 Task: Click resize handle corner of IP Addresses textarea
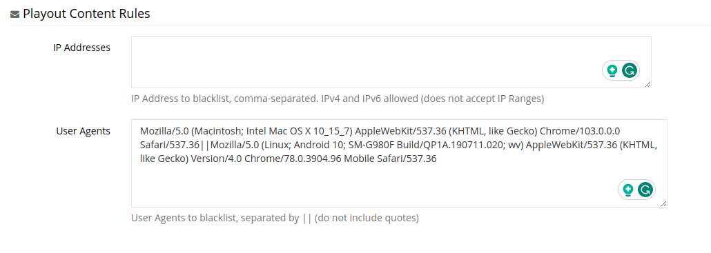coord(647,84)
